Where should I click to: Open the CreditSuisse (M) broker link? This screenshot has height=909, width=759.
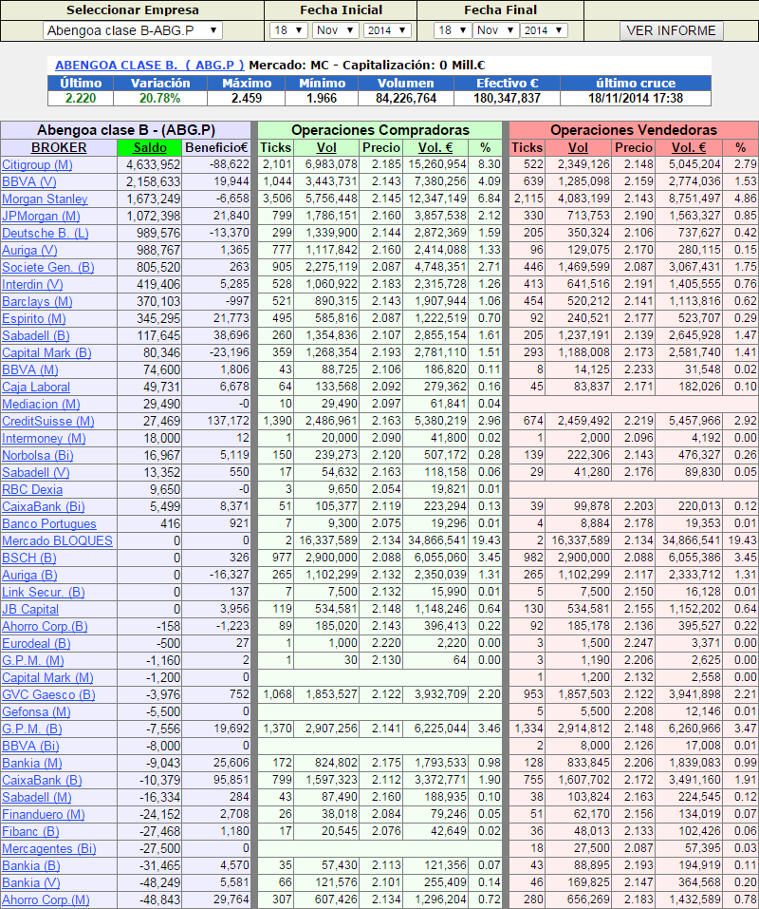coord(48,422)
